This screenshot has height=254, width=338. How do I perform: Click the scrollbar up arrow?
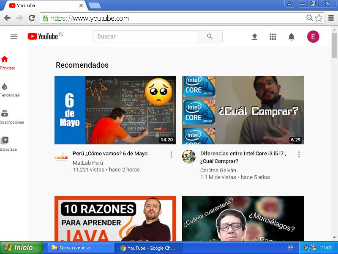334,29
